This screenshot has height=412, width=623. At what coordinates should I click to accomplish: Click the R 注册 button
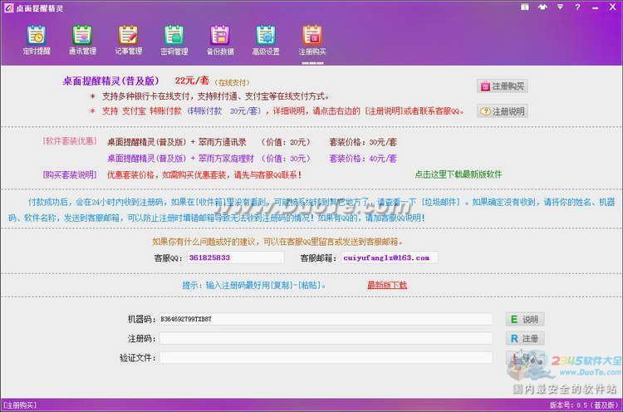click(x=524, y=339)
